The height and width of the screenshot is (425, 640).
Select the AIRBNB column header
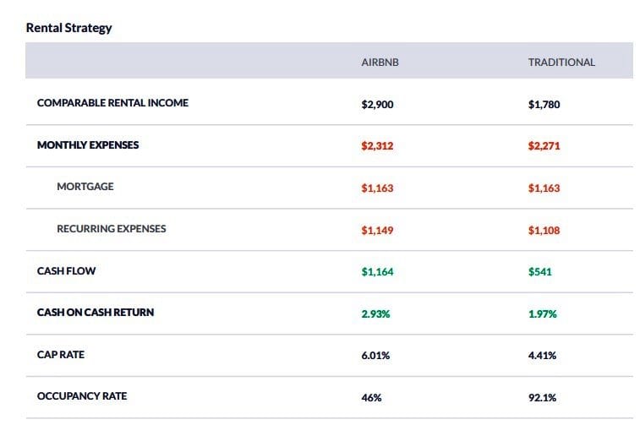tap(380, 63)
